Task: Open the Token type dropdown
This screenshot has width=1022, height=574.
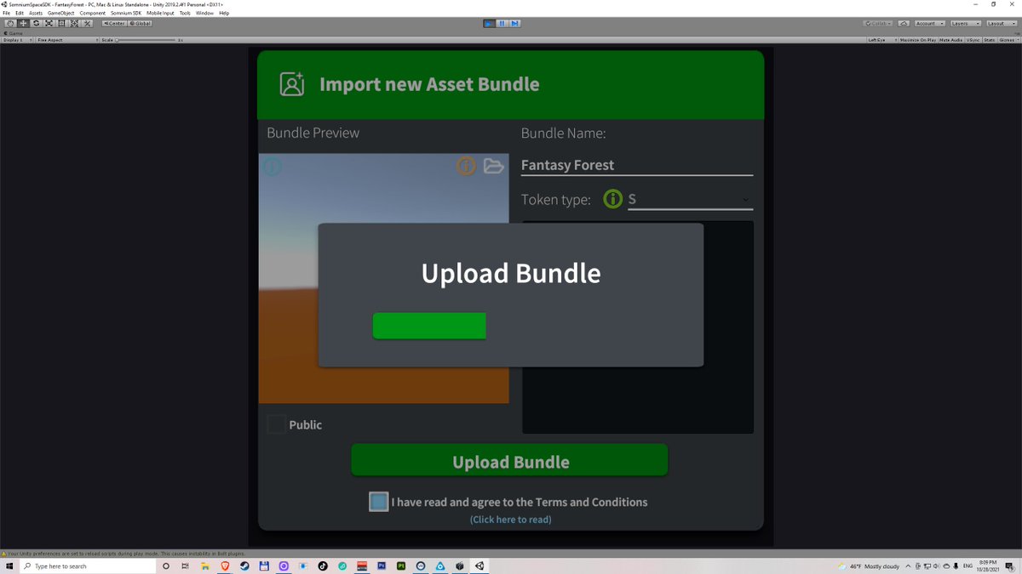Action: [690, 199]
